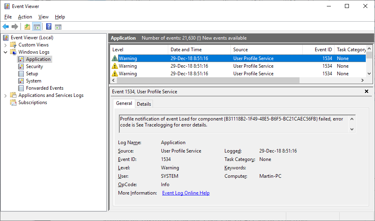Select the Forwarded Events tree item
The height and width of the screenshot is (221, 375).
pyautogui.click(x=45, y=88)
